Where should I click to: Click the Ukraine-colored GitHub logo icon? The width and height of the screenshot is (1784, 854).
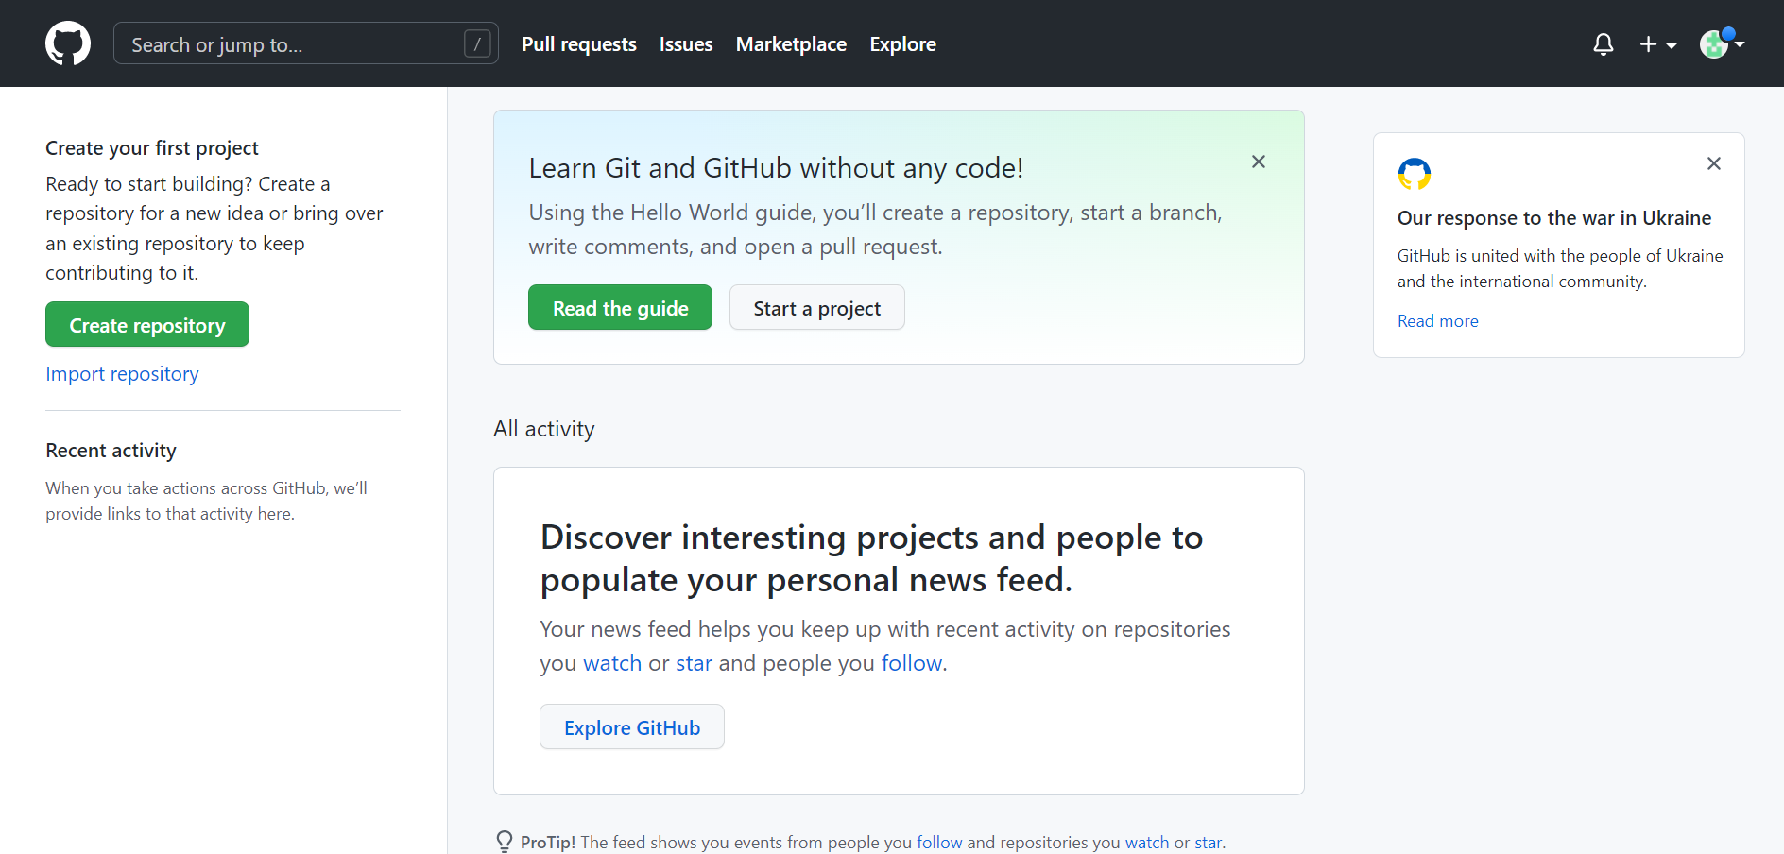(x=1414, y=174)
